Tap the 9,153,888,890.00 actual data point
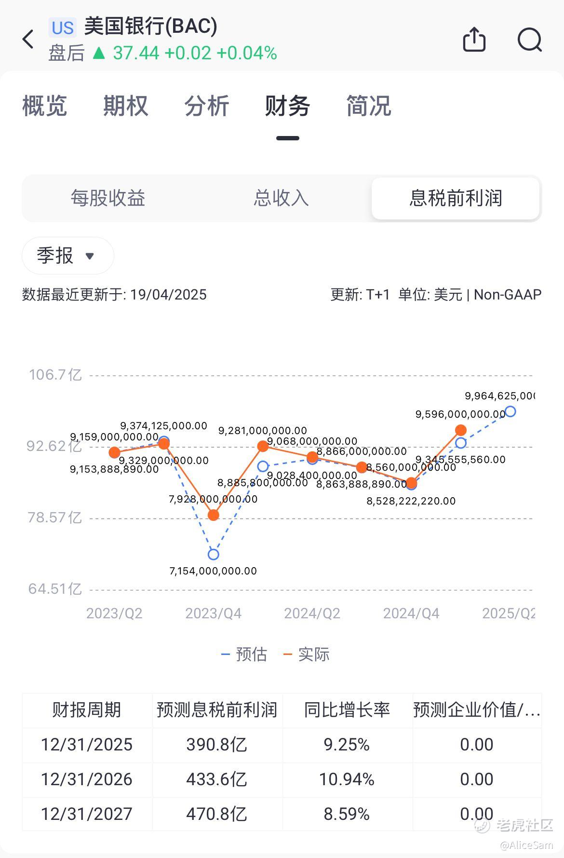Viewport: 564px width, 858px height. coord(114,452)
